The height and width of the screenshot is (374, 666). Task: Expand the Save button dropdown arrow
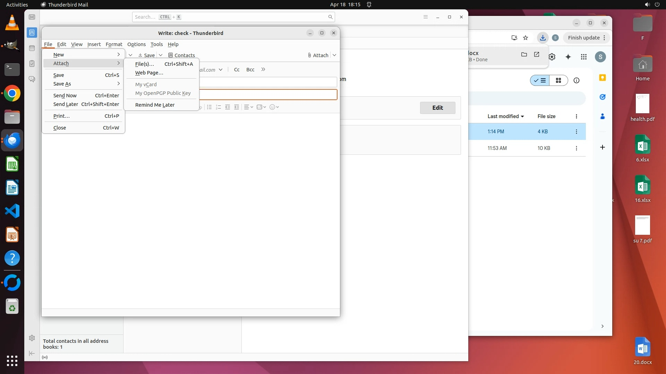161,55
